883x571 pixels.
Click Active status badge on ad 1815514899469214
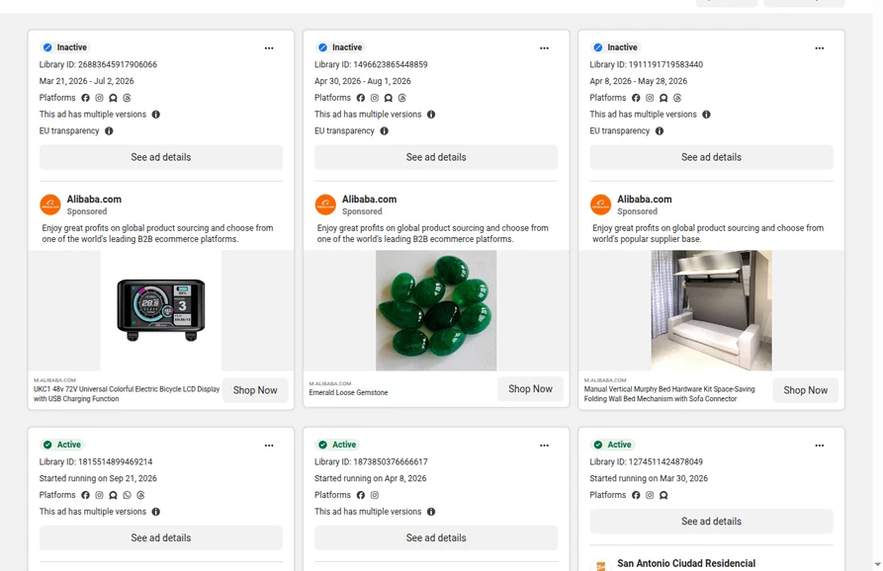pyautogui.click(x=62, y=445)
